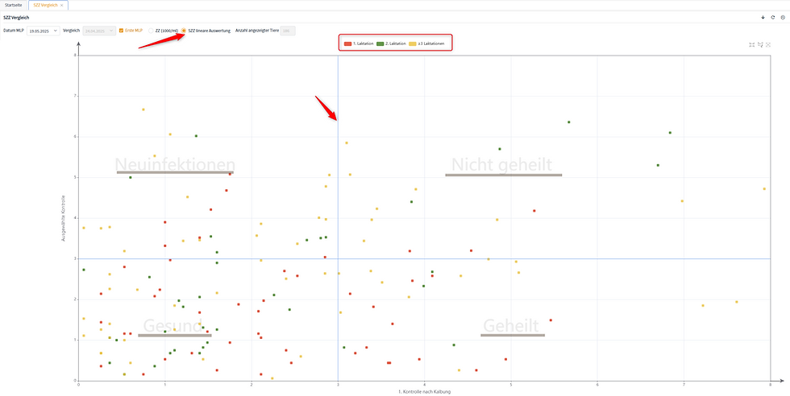
Task: Toggle the Erste MLP checkbox
Action: (122, 31)
